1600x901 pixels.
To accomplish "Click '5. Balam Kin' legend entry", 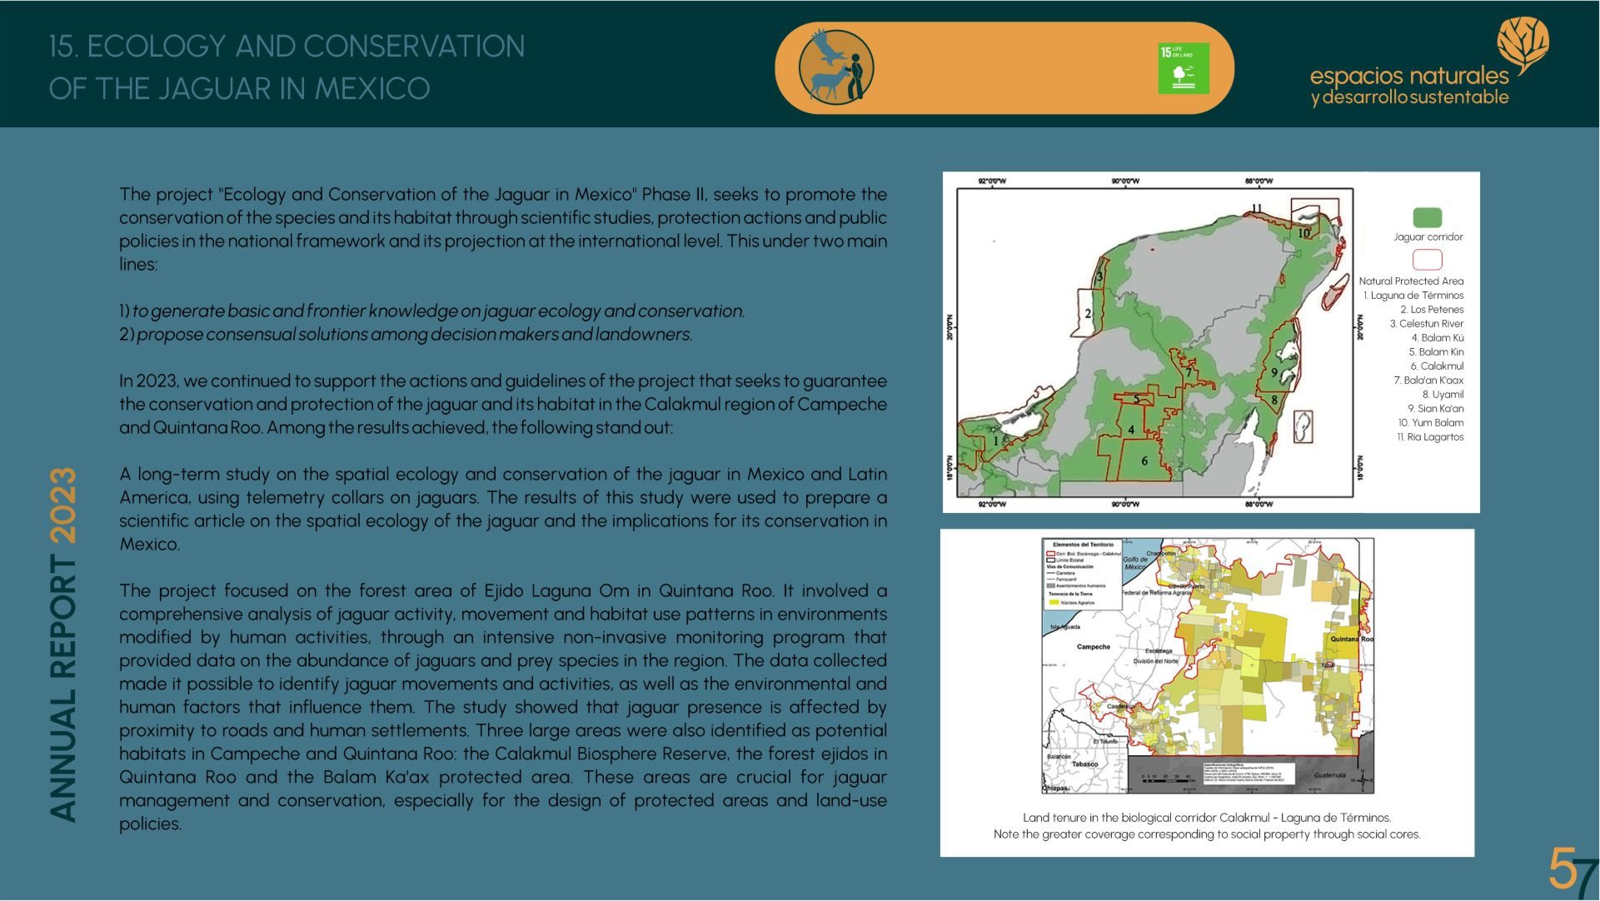I will click(x=1436, y=352).
